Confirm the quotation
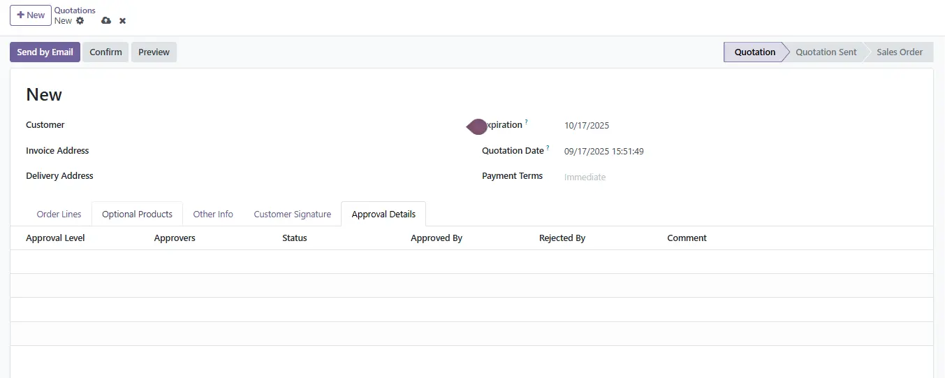This screenshot has width=945, height=378. [105, 52]
